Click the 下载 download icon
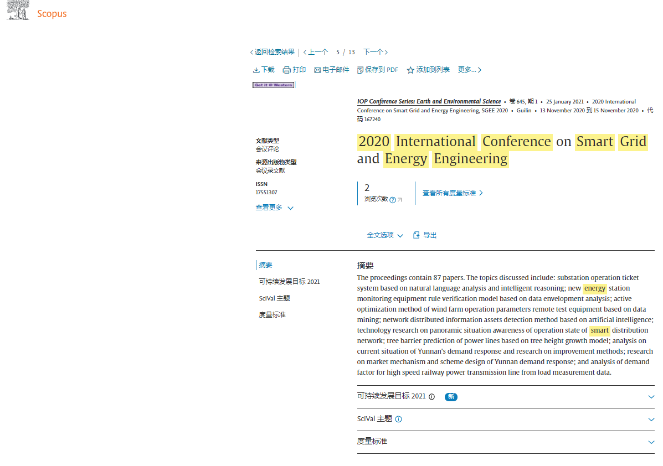663x466 pixels. click(256, 70)
